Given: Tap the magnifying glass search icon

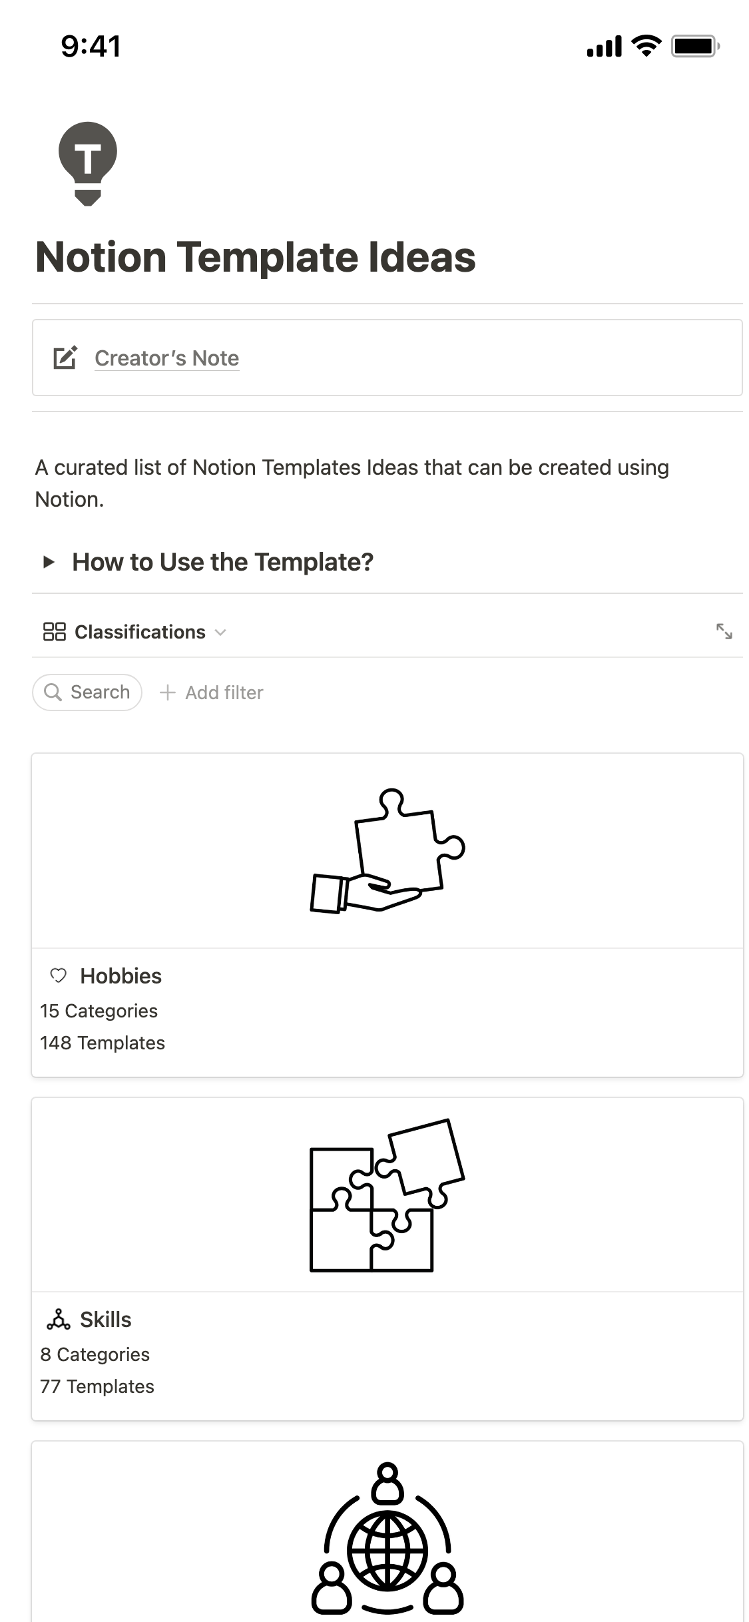Looking at the screenshot, I should [53, 692].
